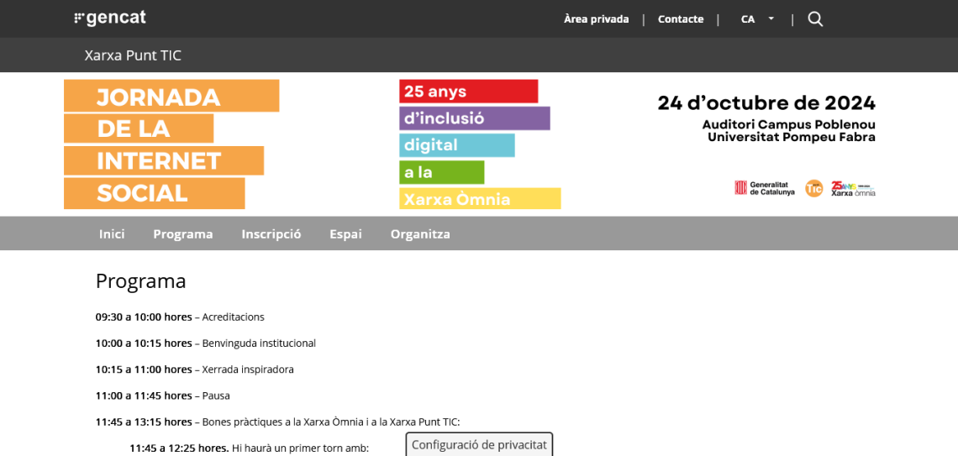Open the search magnifier icon
This screenshot has height=456, width=958.
coord(815,19)
